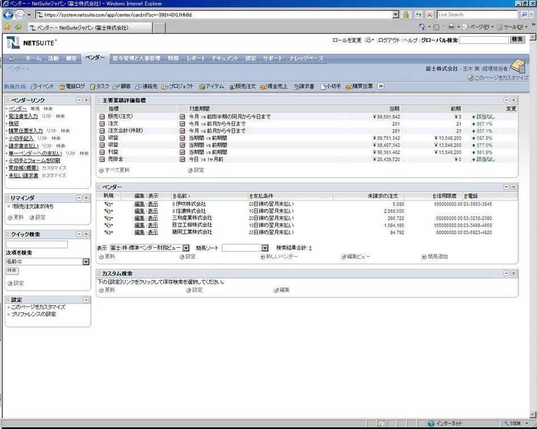Screen dimensions: 537x429
Task: Go to the ドキュメント tab
Action: (x=224, y=59)
